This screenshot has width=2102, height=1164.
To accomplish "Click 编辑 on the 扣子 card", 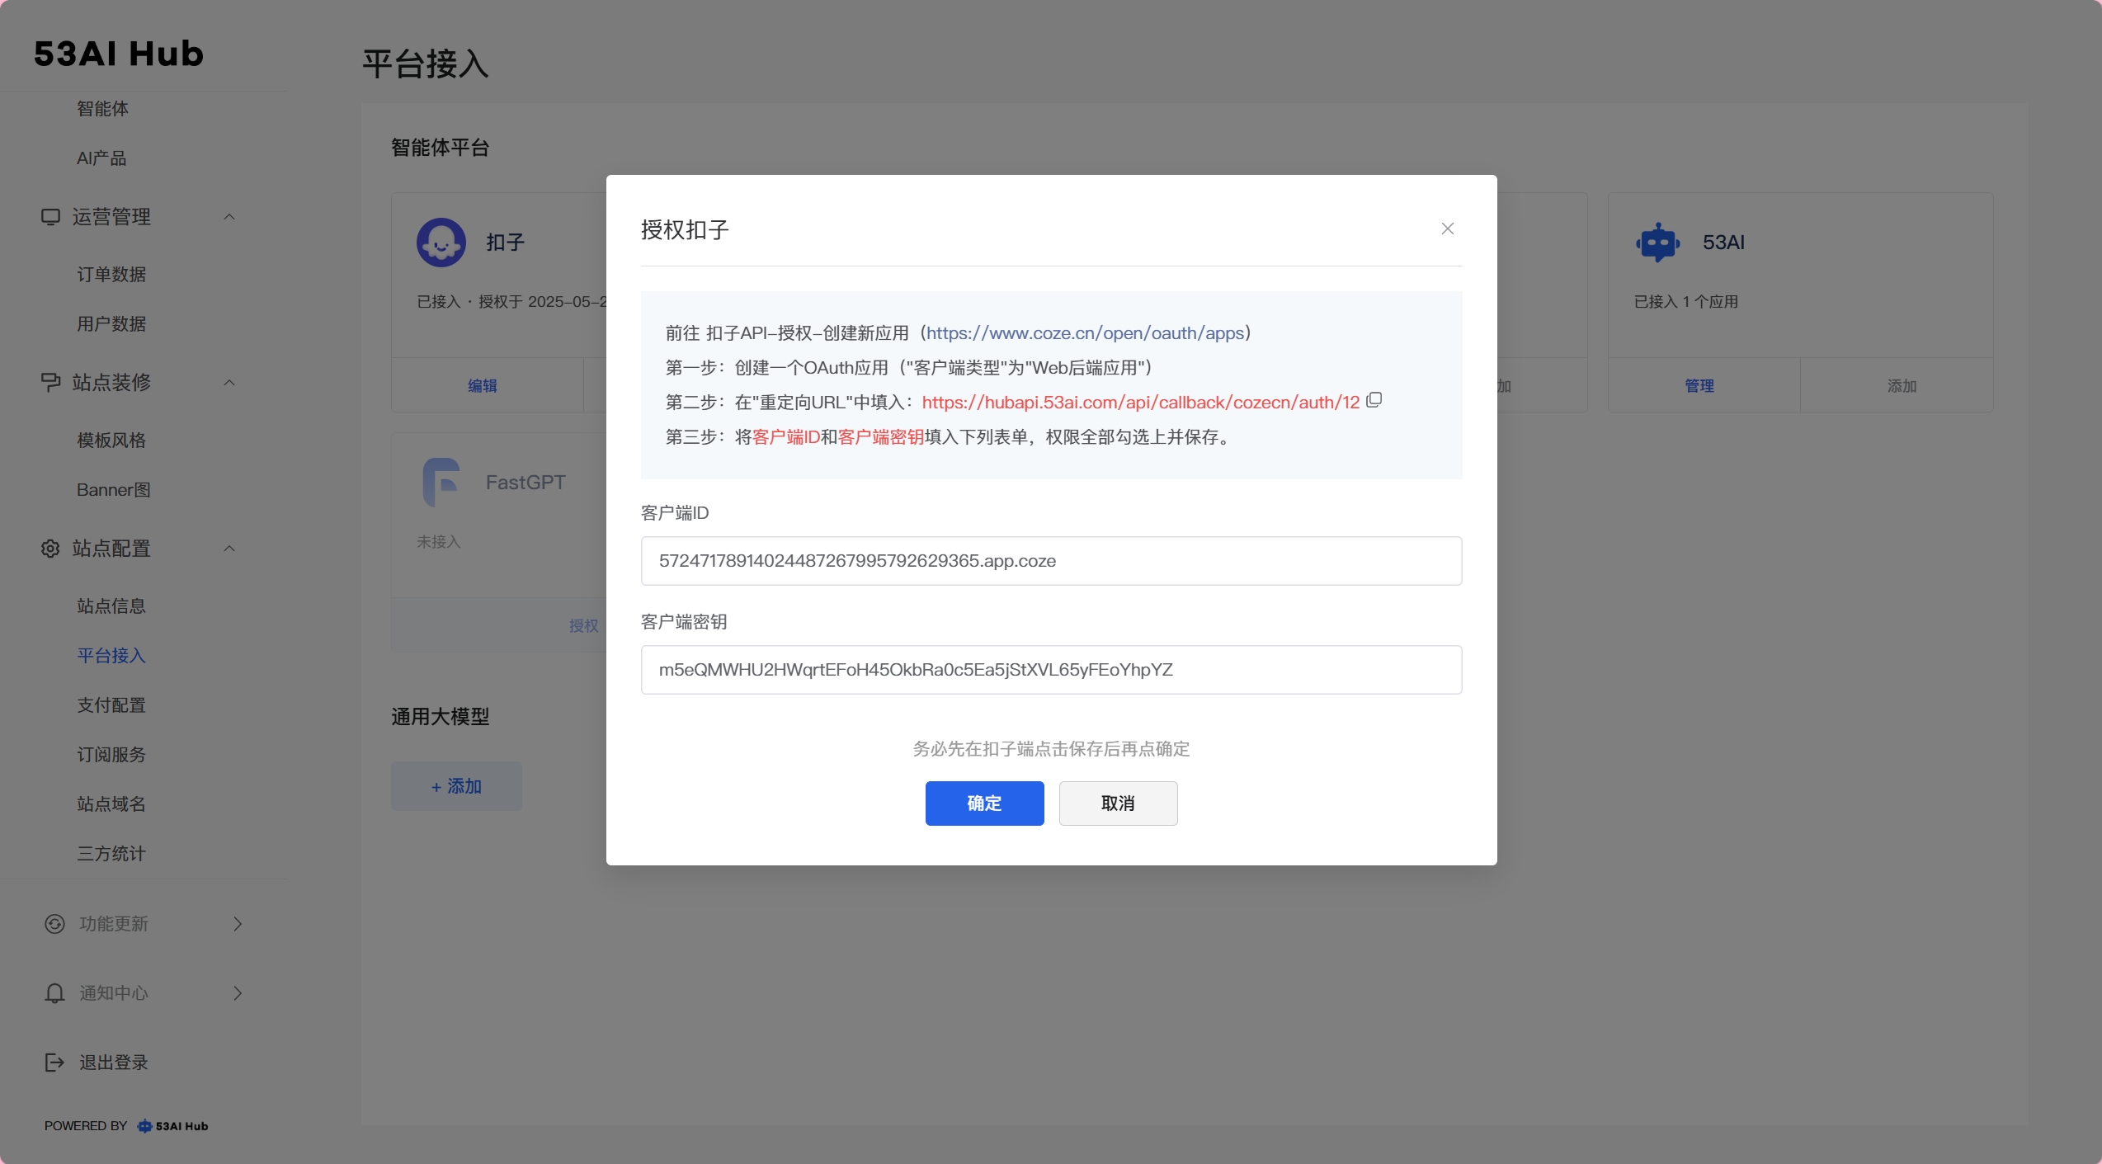I will 483,385.
